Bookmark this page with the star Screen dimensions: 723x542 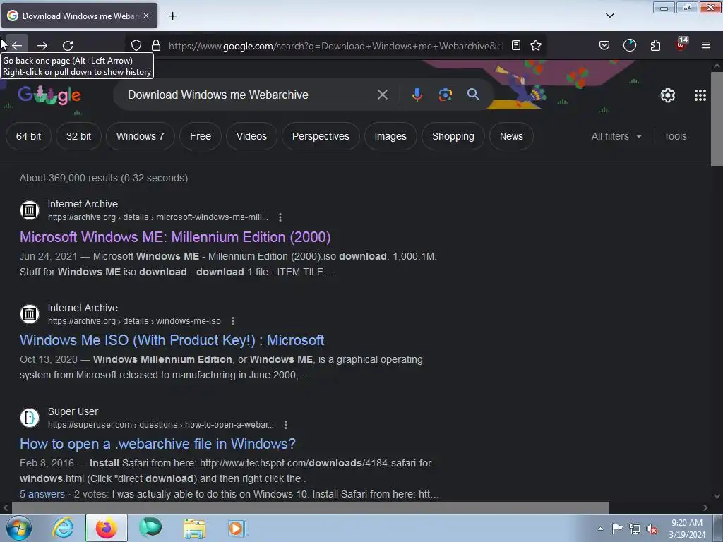536,45
